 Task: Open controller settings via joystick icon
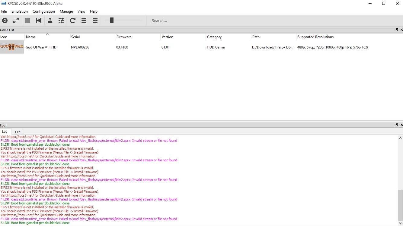pyautogui.click(x=50, y=20)
